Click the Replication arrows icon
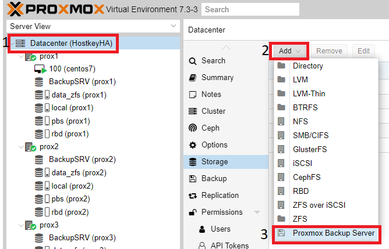 [x=193, y=196]
